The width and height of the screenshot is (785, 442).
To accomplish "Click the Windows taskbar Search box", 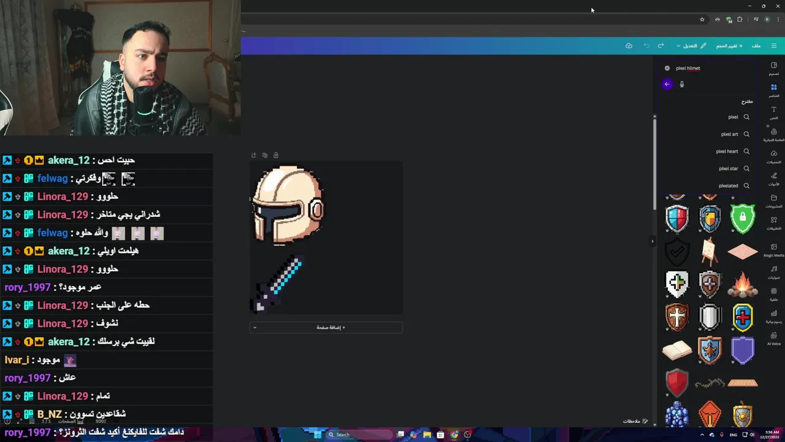I will 359,435.
